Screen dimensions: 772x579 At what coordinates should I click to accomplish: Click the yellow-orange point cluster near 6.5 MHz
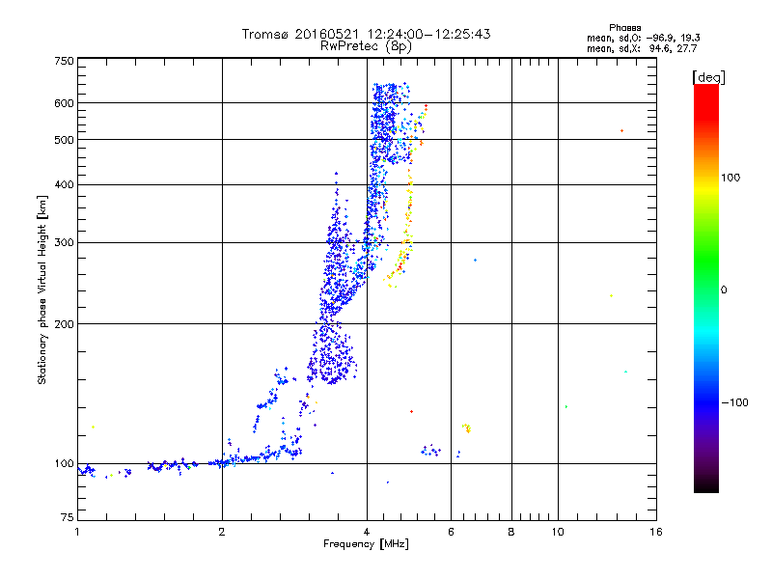point(467,427)
